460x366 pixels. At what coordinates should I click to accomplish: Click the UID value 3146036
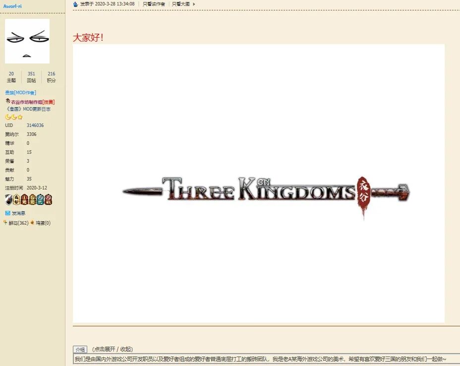[x=35, y=125]
